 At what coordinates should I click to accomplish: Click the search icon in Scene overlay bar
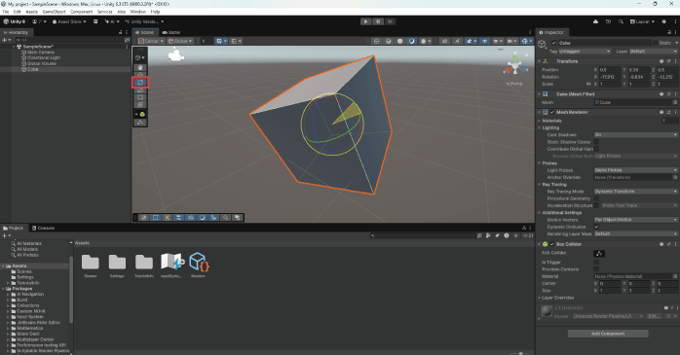225,217
